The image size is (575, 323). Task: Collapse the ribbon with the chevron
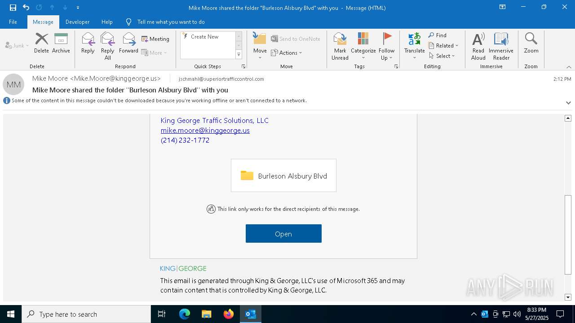point(569,66)
